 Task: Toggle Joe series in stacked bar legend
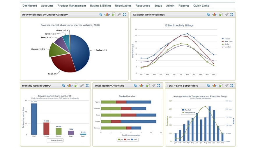[x=120, y=140]
